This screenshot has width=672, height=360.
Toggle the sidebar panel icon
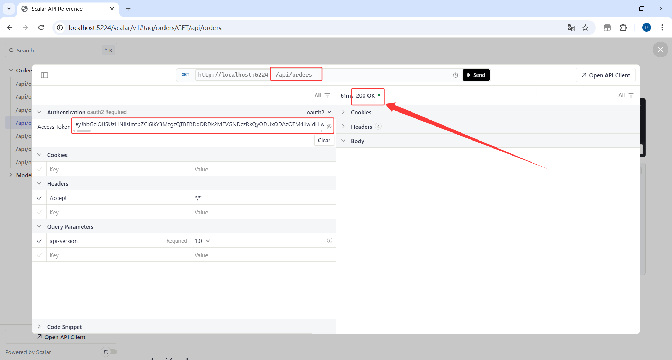click(x=44, y=75)
